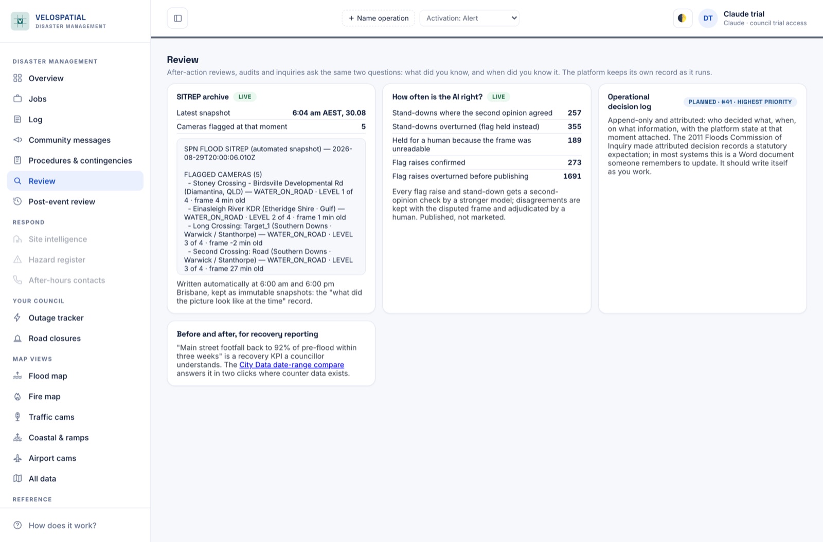Click the Post-event review history icon
Viewport: 823px width, 542px height.
(x=17, y=201)
